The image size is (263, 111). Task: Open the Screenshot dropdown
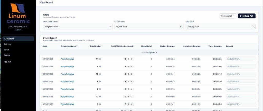228,16
